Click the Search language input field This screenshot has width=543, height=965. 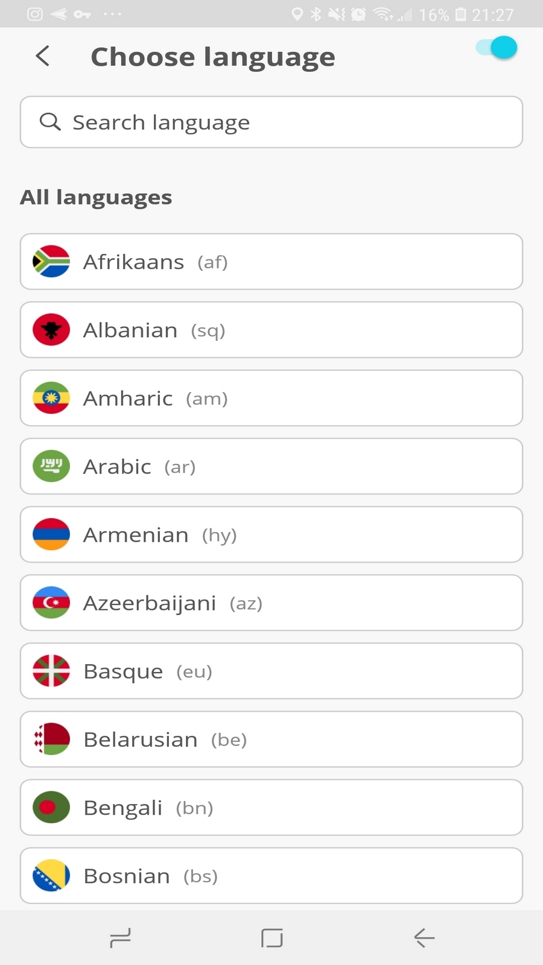[271, 122]
